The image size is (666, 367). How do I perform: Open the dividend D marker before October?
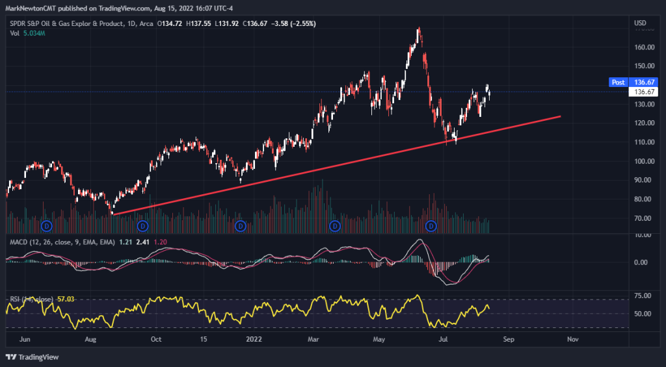point(143,226)
